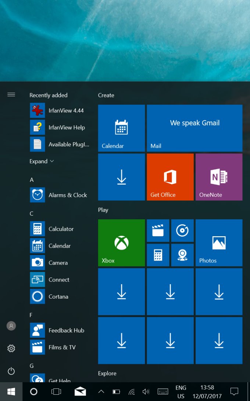The image size is (250, 401).
Task: Click the Get Office tile
Action: click(x=170, y=177)
